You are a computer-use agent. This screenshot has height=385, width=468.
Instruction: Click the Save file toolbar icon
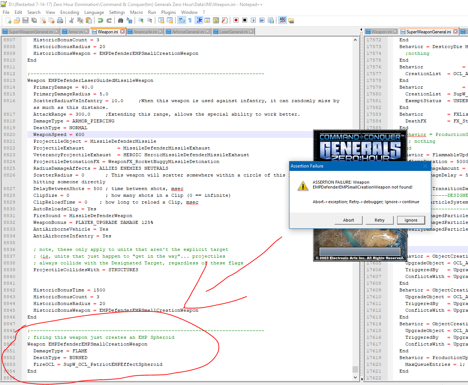tap(25, 20)
